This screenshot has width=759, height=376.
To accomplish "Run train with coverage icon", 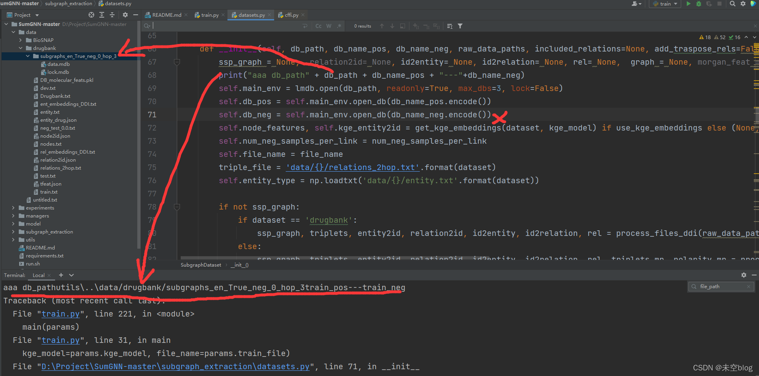I will click(710, 4).
